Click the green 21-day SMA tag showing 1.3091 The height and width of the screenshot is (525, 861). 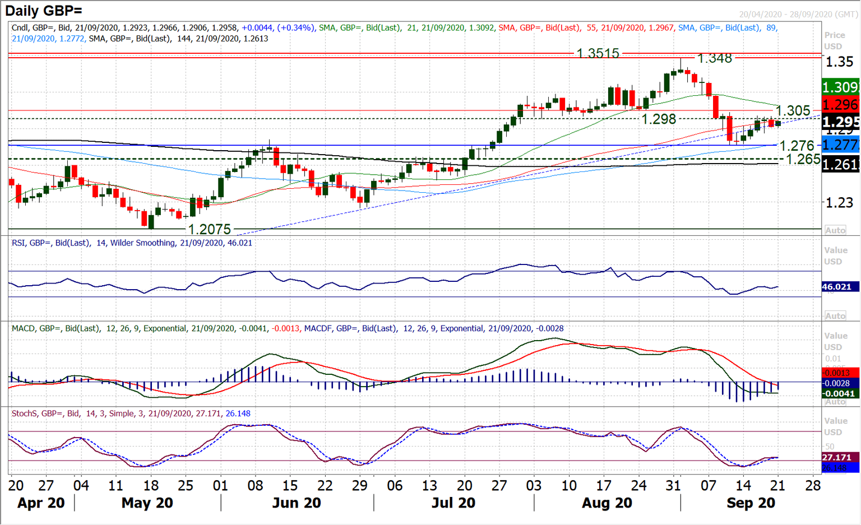point(837,87)
